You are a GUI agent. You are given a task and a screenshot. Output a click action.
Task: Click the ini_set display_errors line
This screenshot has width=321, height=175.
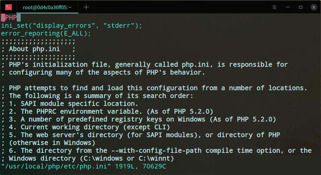71,25
